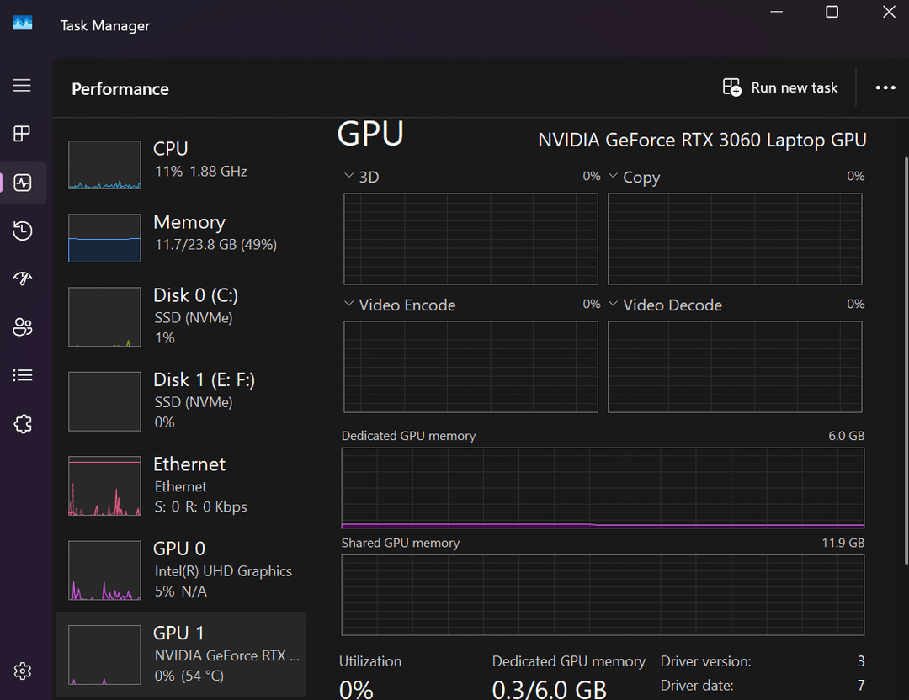Select Disk 1 (E: F:) entry

(x=182, y=401)
